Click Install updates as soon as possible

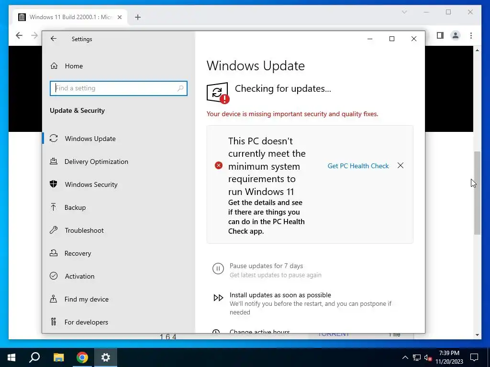click(x=280, y=295)
